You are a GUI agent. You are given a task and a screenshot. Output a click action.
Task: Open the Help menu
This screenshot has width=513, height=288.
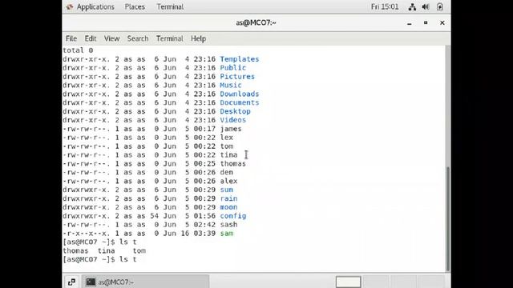198,38
